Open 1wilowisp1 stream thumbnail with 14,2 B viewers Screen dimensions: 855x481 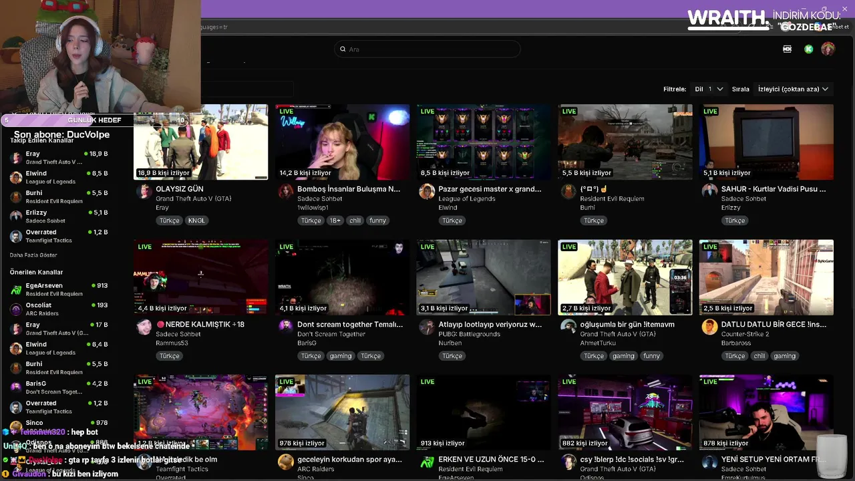point(342,142)
